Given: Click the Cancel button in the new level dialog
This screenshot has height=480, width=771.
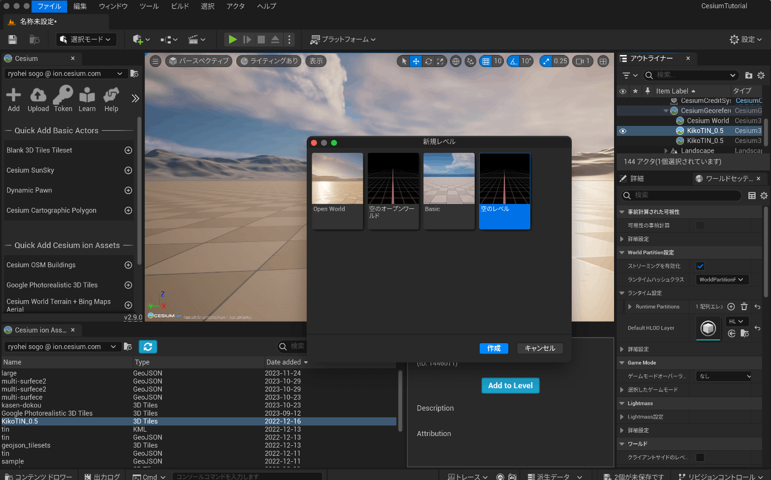Looking at the screenshot, I should [x=540, y=349].
